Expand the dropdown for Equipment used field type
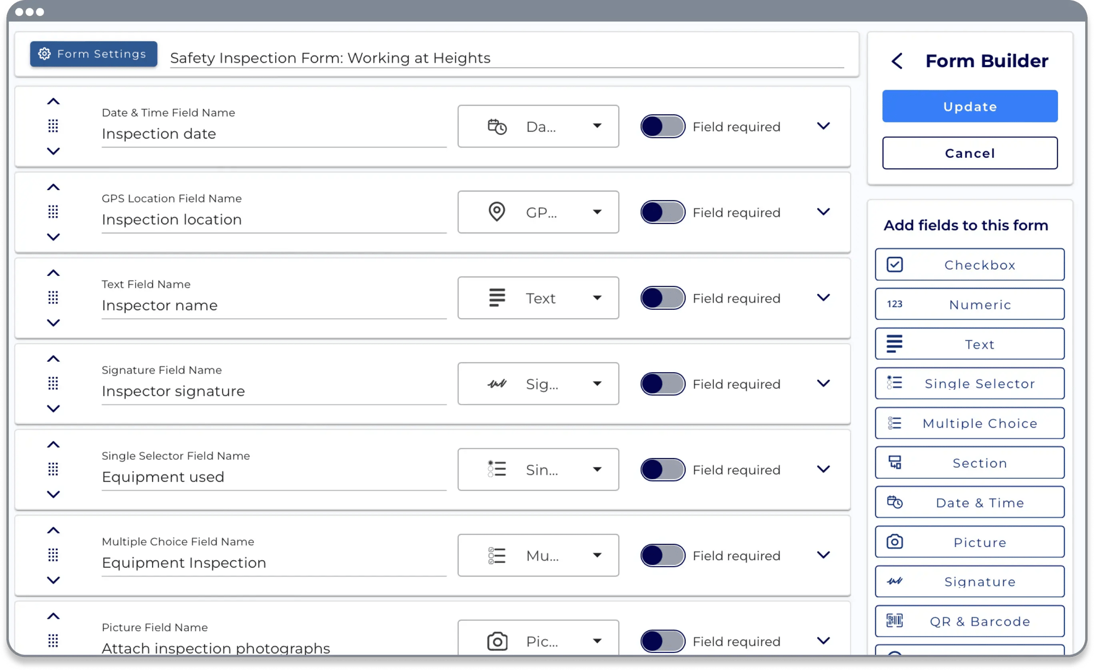 [x=596, y=469]
